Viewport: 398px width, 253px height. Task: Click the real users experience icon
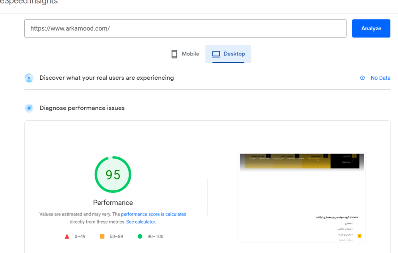click(x=29, y=78)
